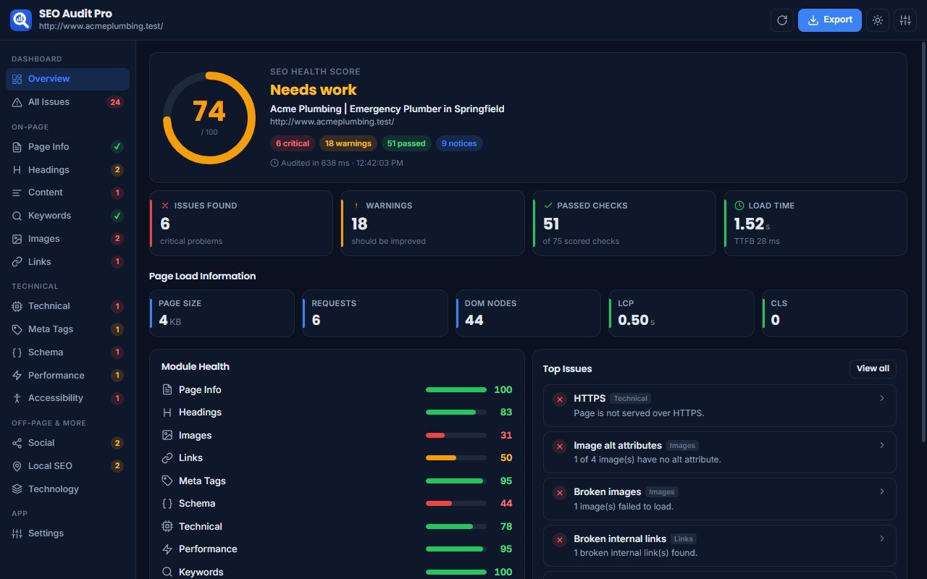The image size is (927, 579).
Task: Select Overview in the sidebar
Action: point(67,79)
